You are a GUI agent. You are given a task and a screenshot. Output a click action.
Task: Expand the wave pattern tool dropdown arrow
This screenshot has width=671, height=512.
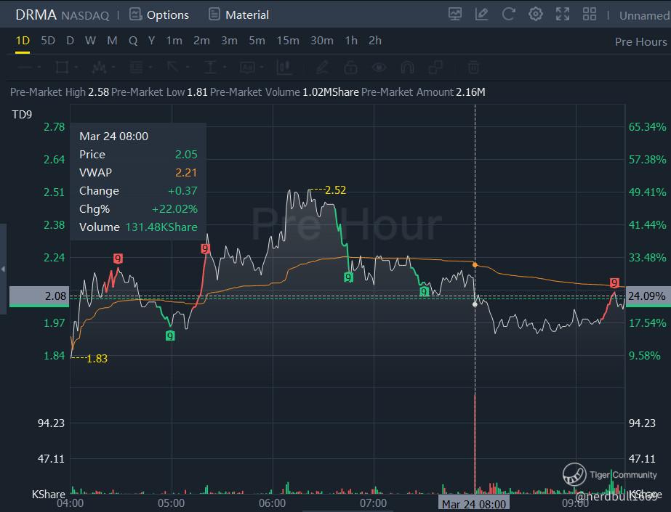(x=113, y=68)
